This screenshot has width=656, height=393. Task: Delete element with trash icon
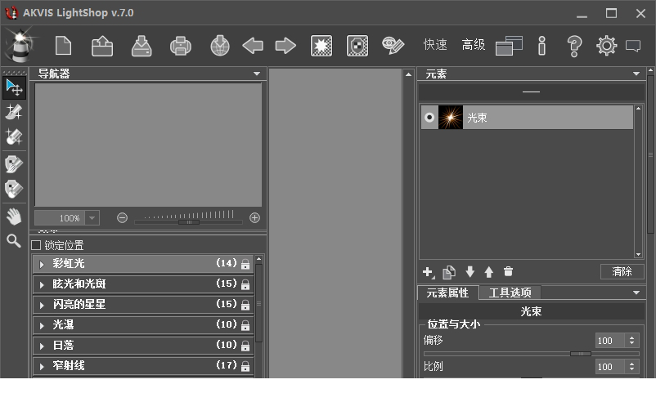(x=508, y=272)
